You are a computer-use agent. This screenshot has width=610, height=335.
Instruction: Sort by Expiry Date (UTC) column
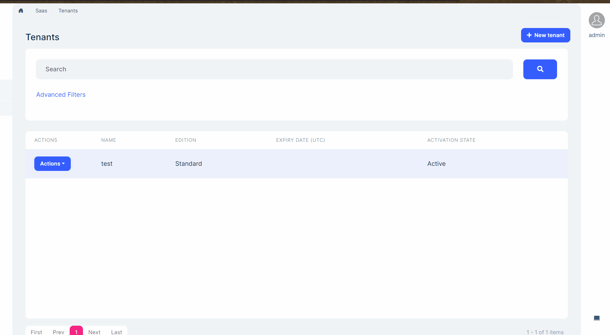300,140
